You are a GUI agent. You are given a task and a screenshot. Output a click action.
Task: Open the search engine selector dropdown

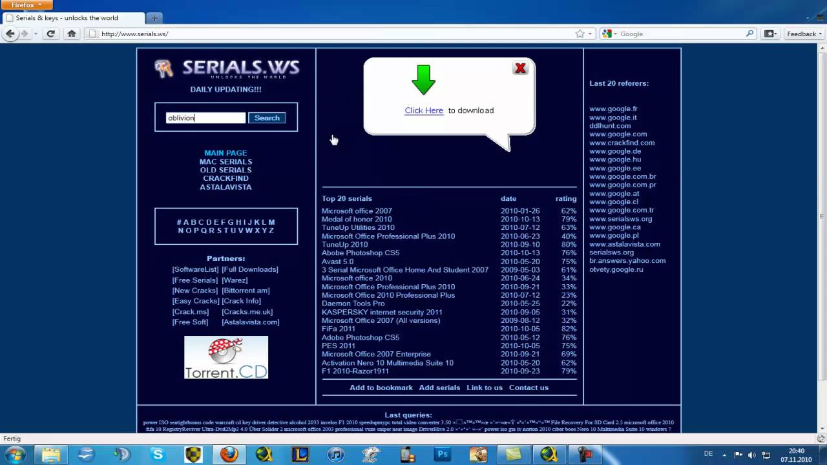click(609, 34)
